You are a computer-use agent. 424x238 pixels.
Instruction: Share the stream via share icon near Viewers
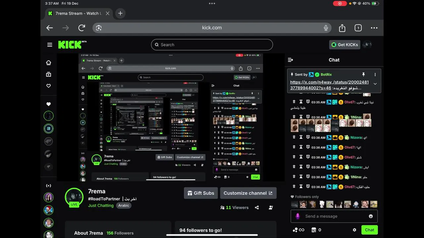click(x=257, y=208)
